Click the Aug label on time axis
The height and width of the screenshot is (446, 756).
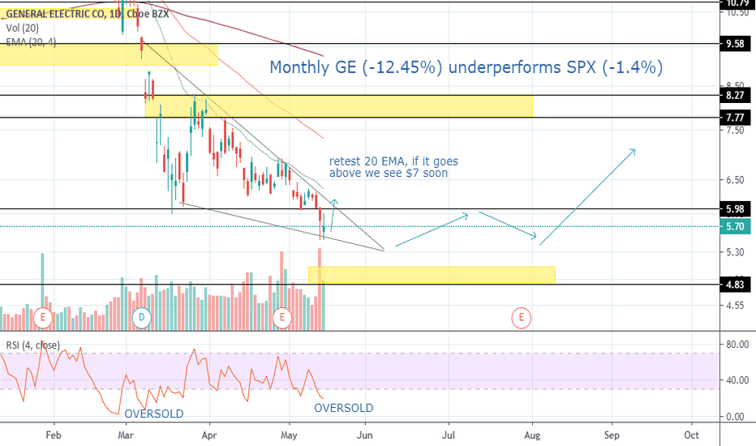click(x=532, y=435)
